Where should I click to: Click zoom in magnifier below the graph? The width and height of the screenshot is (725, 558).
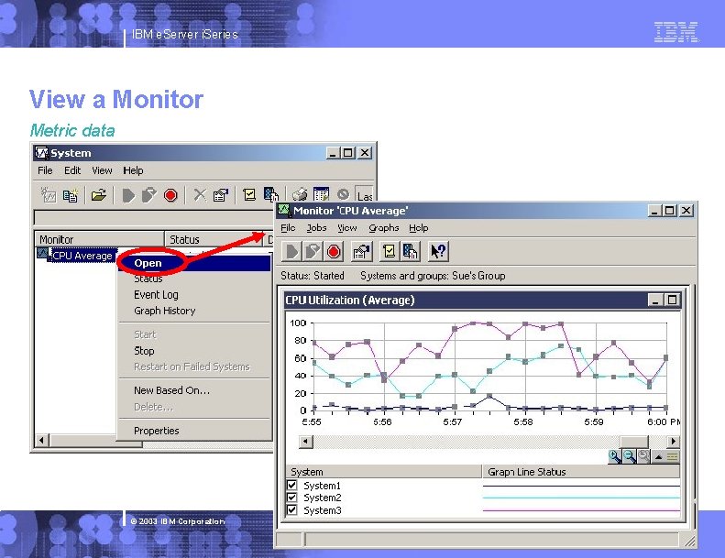pos(614,457)
